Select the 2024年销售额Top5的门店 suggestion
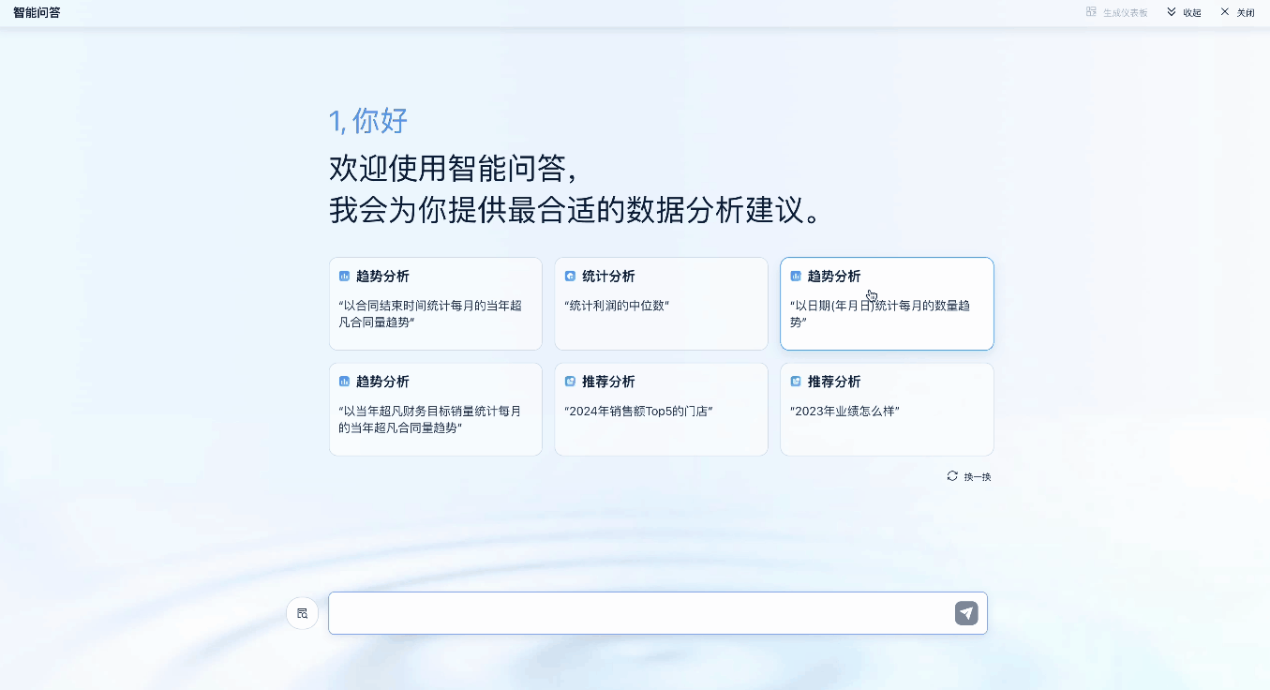The image size is (1270, 690). coord(661,410)
